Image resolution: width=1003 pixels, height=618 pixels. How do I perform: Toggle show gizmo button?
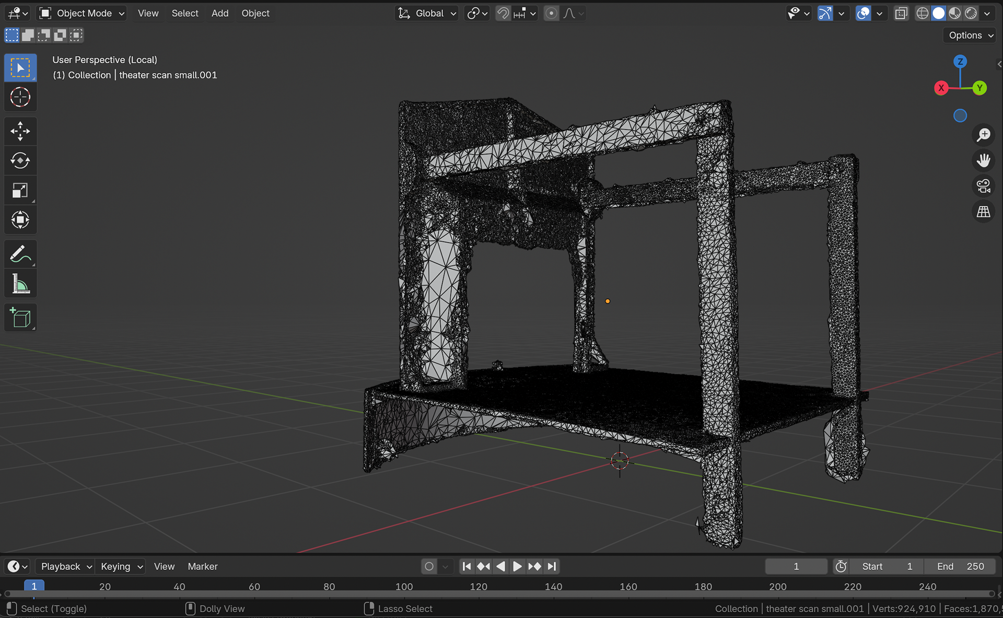coord(825,13)
